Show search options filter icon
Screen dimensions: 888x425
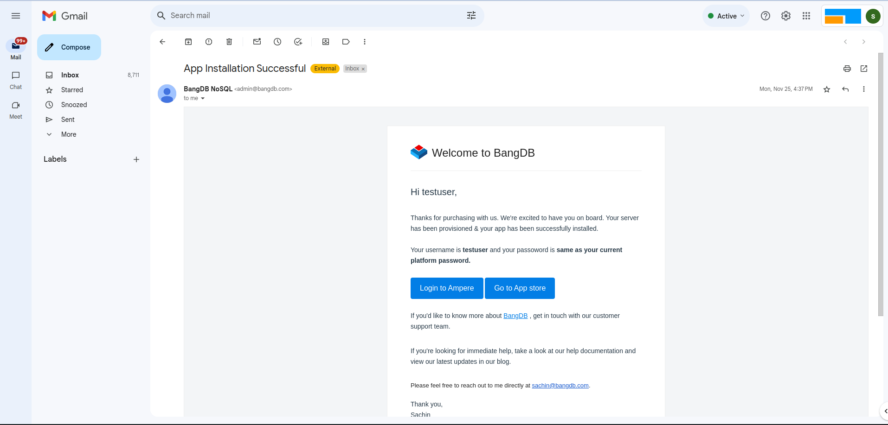point(471,16)
